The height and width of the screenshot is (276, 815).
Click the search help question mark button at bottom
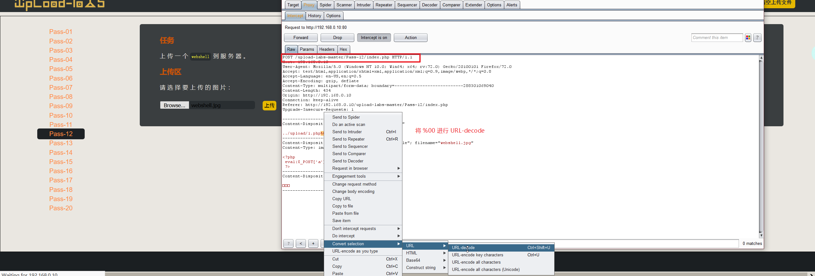[x=288, y=243]
